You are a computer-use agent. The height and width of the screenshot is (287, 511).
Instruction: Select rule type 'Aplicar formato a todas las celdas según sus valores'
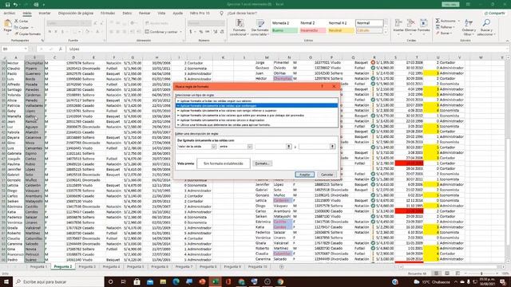(257, 101)
